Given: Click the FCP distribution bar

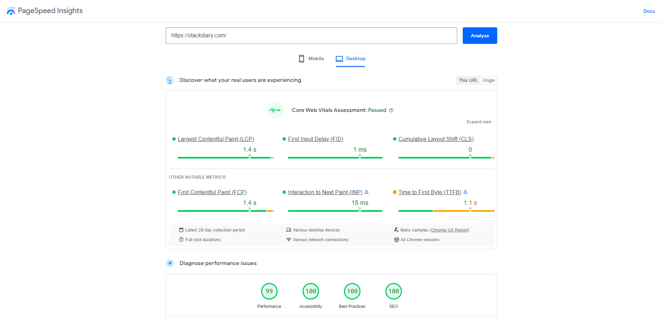Looking at the screenshot, I should (x=225, y=211).
